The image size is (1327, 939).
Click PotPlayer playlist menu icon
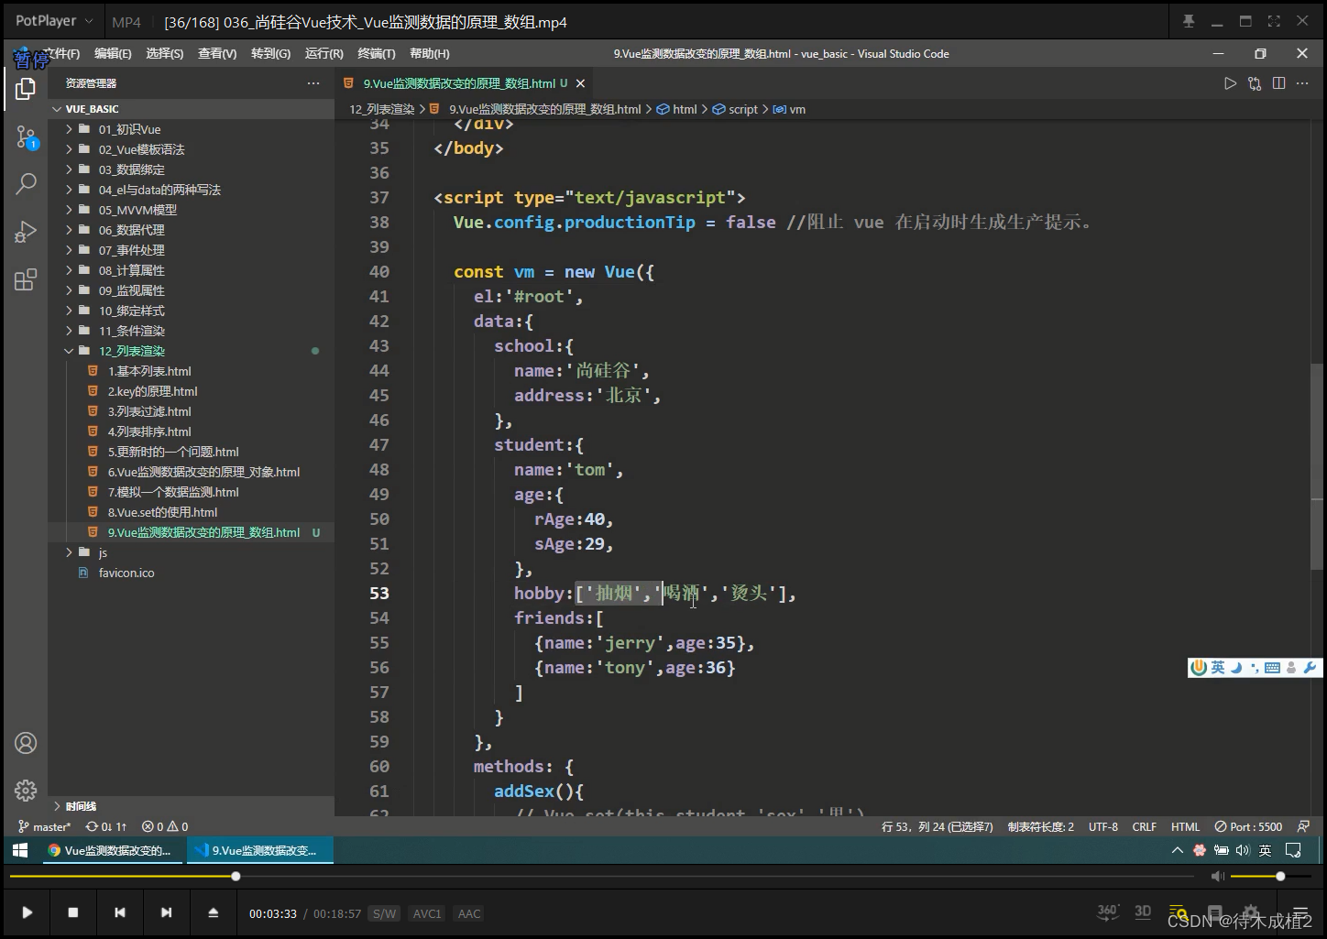click(1300, 912)
